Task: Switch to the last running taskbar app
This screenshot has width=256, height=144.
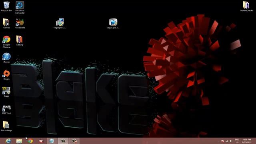Action: coord(74,141)
